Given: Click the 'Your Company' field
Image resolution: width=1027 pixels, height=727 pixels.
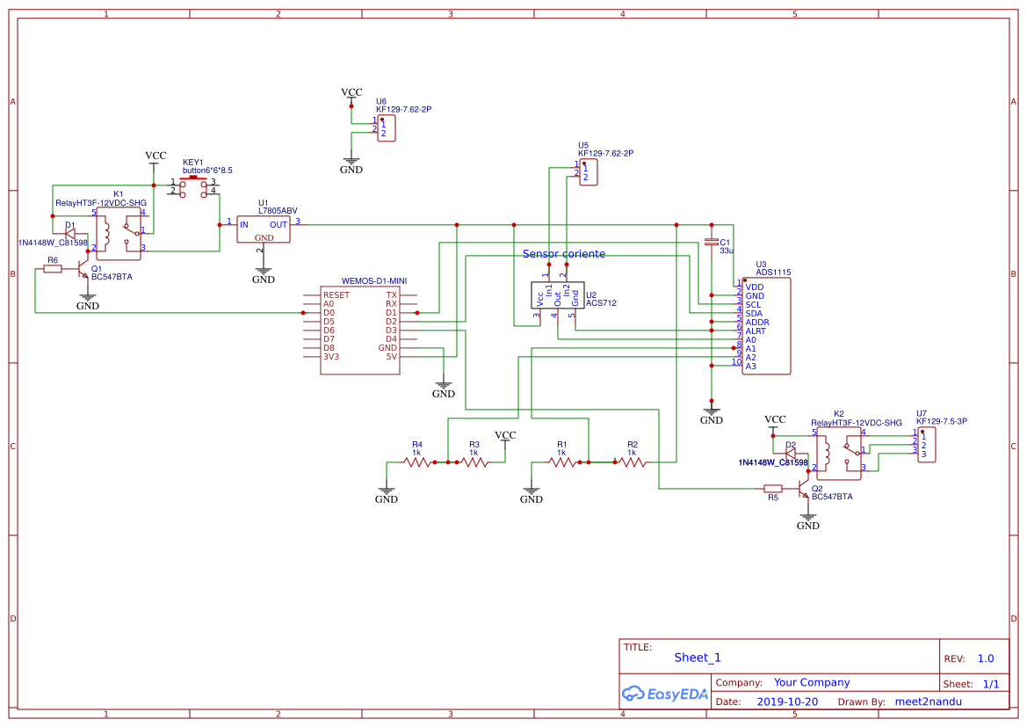Looking at the screenshot, I should pos(812,682).
